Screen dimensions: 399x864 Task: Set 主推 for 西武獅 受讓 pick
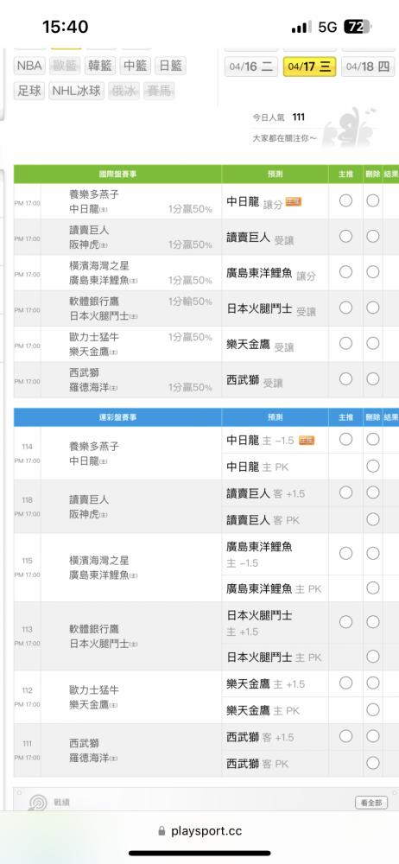(345, 379)
